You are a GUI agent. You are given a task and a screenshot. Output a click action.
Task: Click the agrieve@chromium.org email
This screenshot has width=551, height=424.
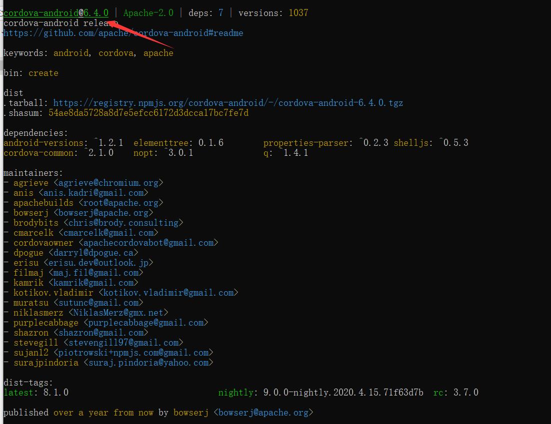(x=108, y=183)
